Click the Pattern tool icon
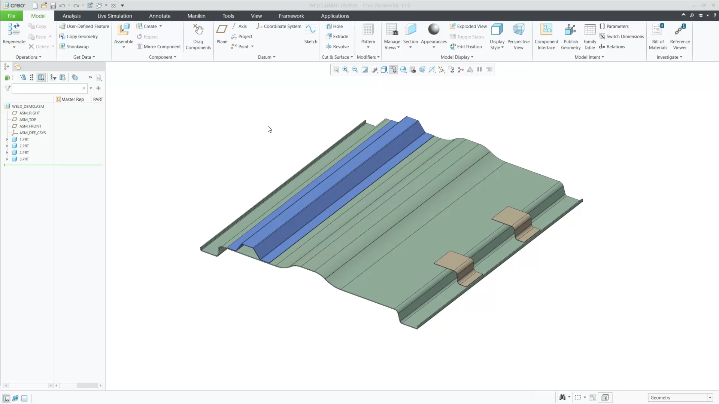The width and height of the screenshot is (719, 404). point(368,30)
